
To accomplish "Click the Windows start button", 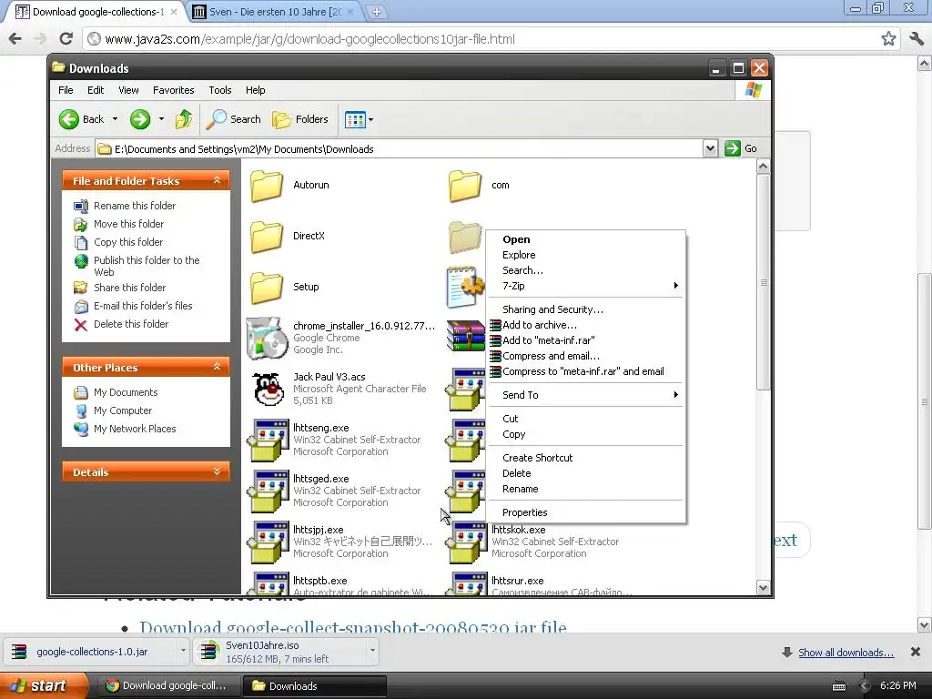I will tap(44, 686).
